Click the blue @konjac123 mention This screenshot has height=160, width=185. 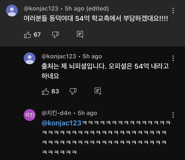click(62, 123)
